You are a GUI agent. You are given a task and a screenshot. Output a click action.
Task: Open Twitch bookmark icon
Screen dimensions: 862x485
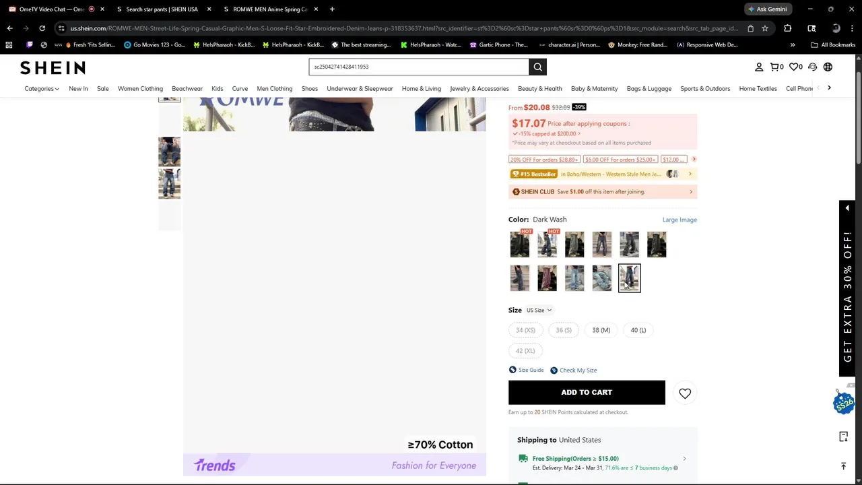(29, 44)
